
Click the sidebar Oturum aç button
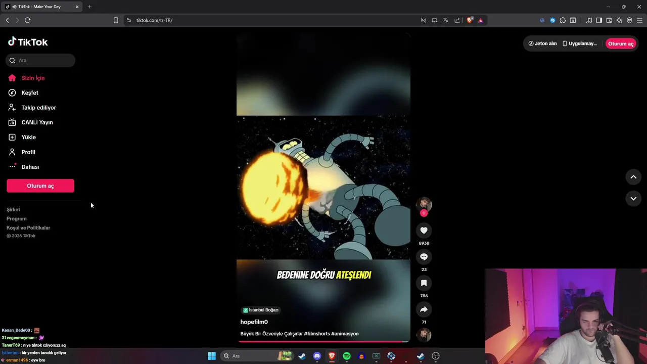40,186
